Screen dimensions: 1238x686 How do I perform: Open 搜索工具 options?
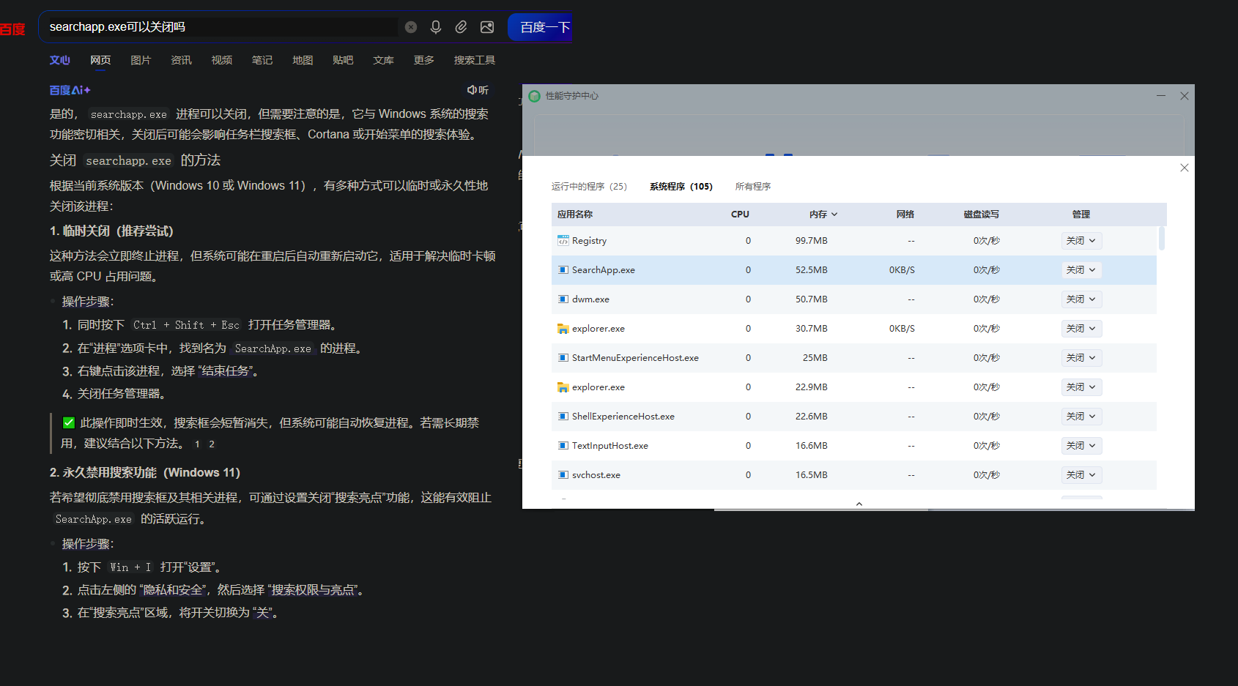475,60
